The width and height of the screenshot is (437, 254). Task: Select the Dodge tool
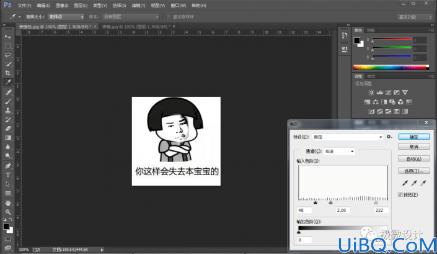coord(8,156)
